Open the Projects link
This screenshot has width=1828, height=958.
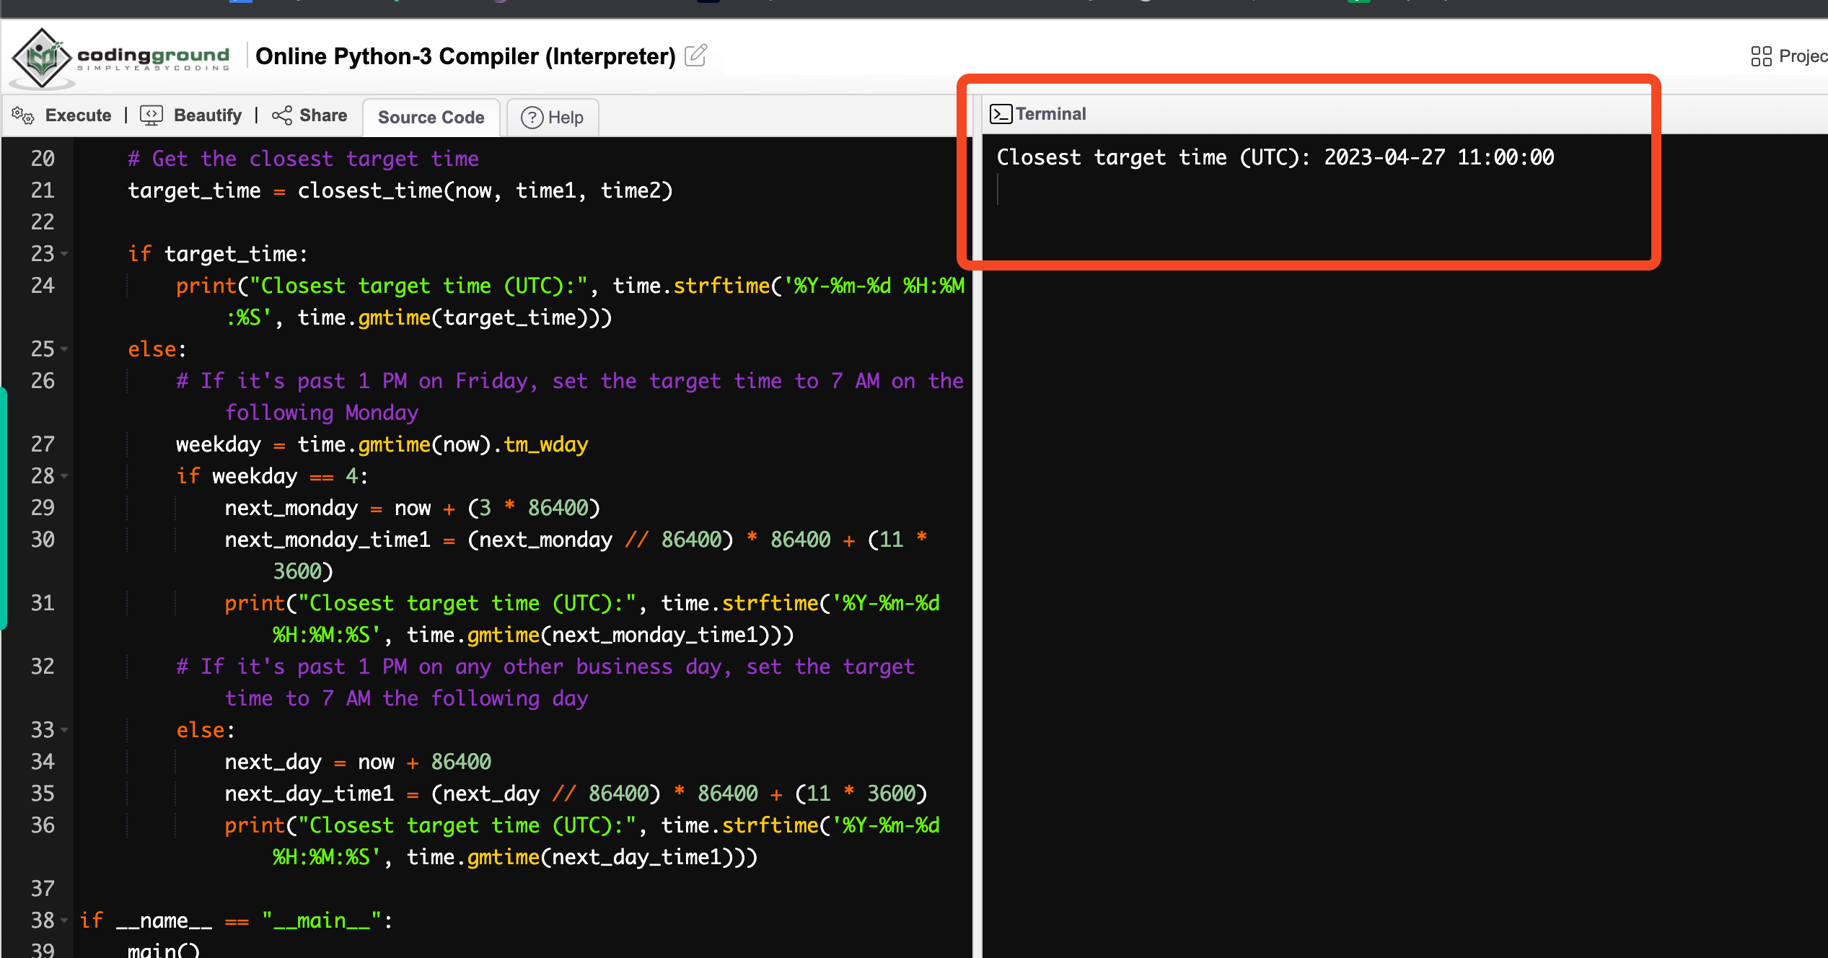(1789, 56)
